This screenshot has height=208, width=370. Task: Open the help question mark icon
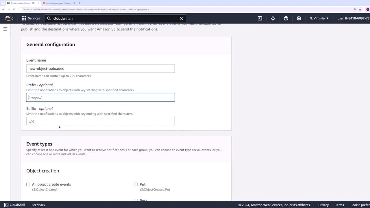pos(286,18)
